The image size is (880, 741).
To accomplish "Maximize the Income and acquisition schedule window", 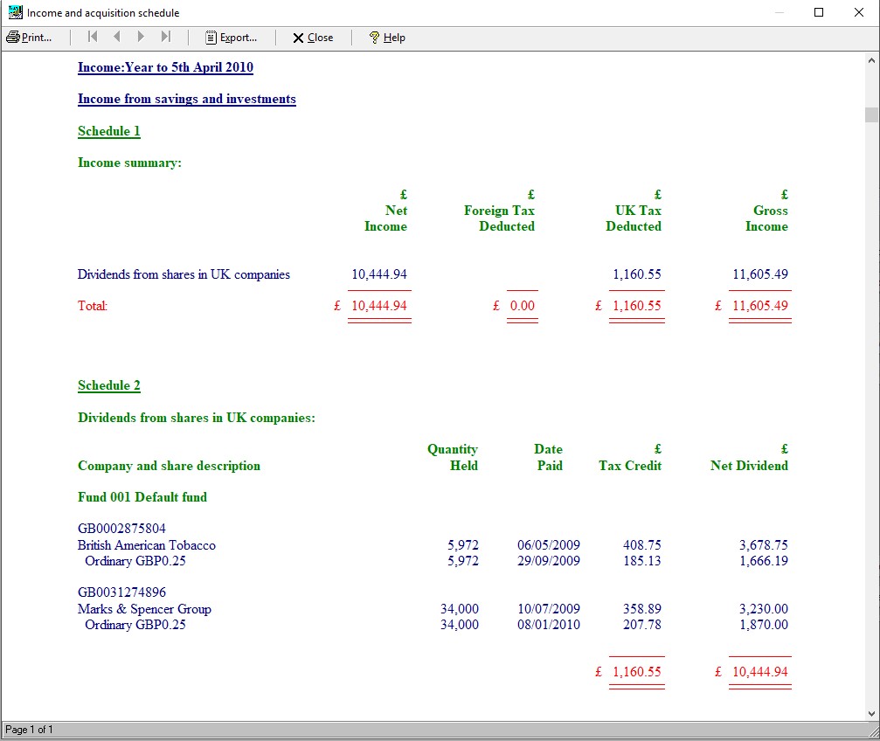I will point(819,12).
